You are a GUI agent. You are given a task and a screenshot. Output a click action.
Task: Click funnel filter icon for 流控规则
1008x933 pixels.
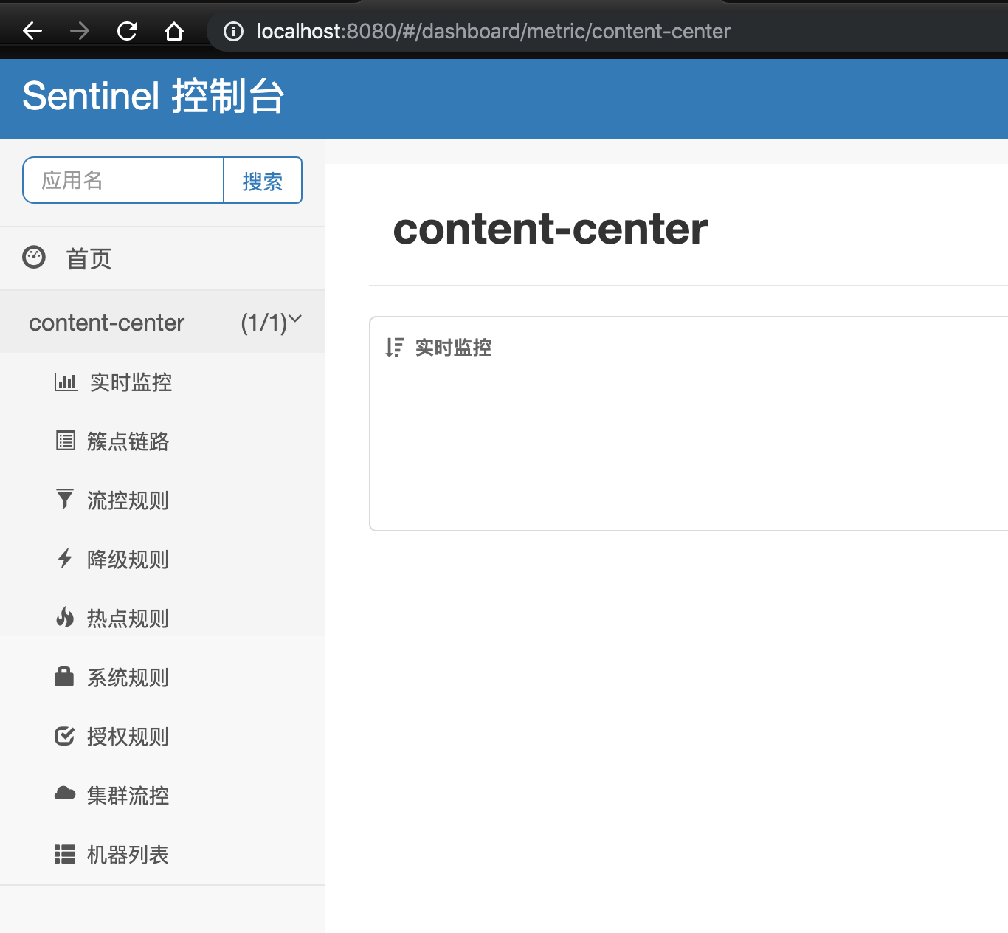(x=65, y=499)
